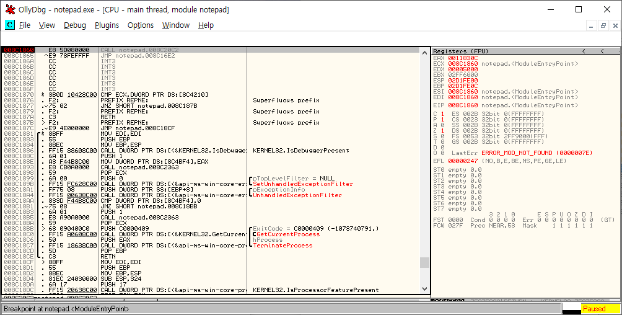Viewport: 622px width, 315px height.
Task: Click the red SetUnhandledExceptionFilter comment
Action: pos(303,184)
